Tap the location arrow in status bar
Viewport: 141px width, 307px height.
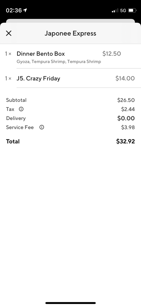tap(25, 10)
